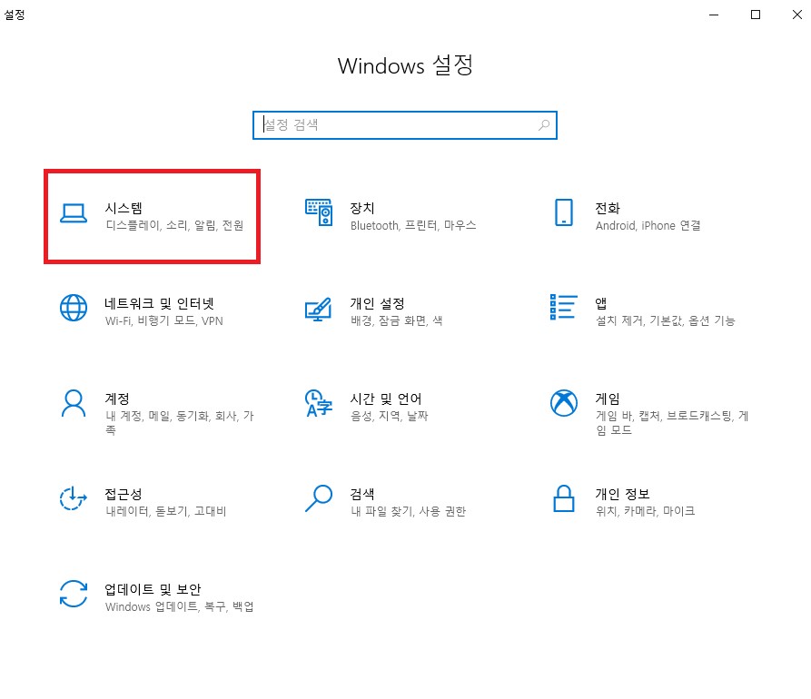The width and height of the screenshot is (811, 699).
Task: Click 'Wi-Fi, 비행기 모드, VPN' description
Action: (164, 320)
